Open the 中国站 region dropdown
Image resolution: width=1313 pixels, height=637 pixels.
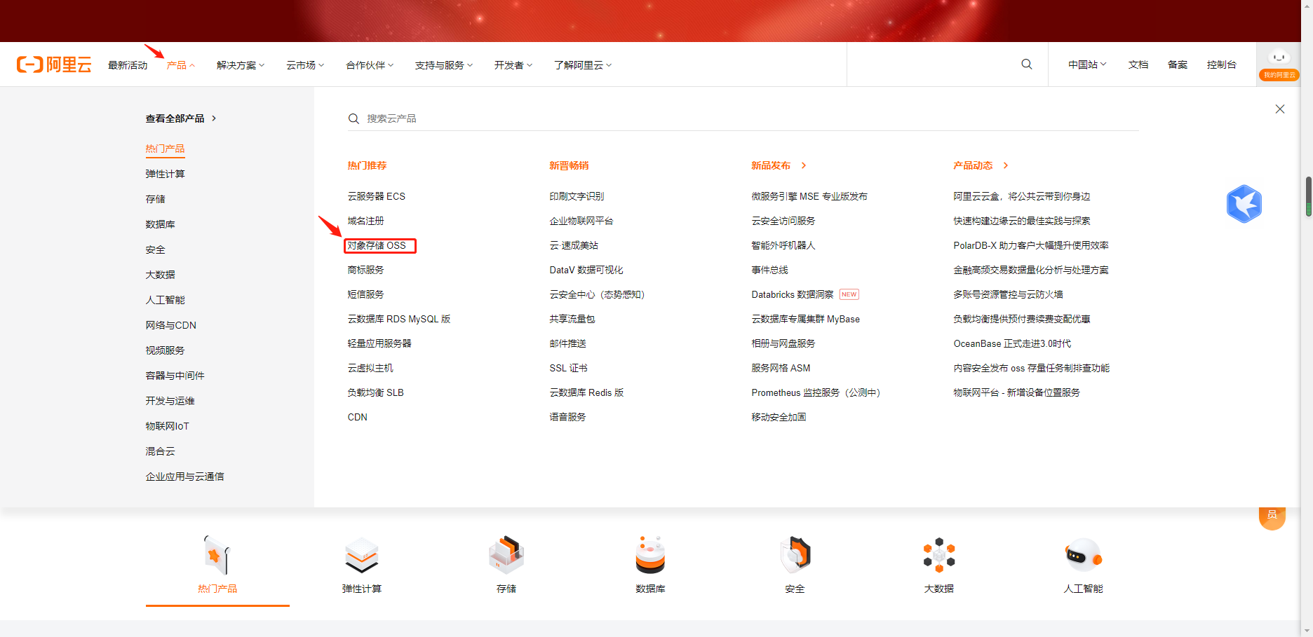tap(1087, 64)
